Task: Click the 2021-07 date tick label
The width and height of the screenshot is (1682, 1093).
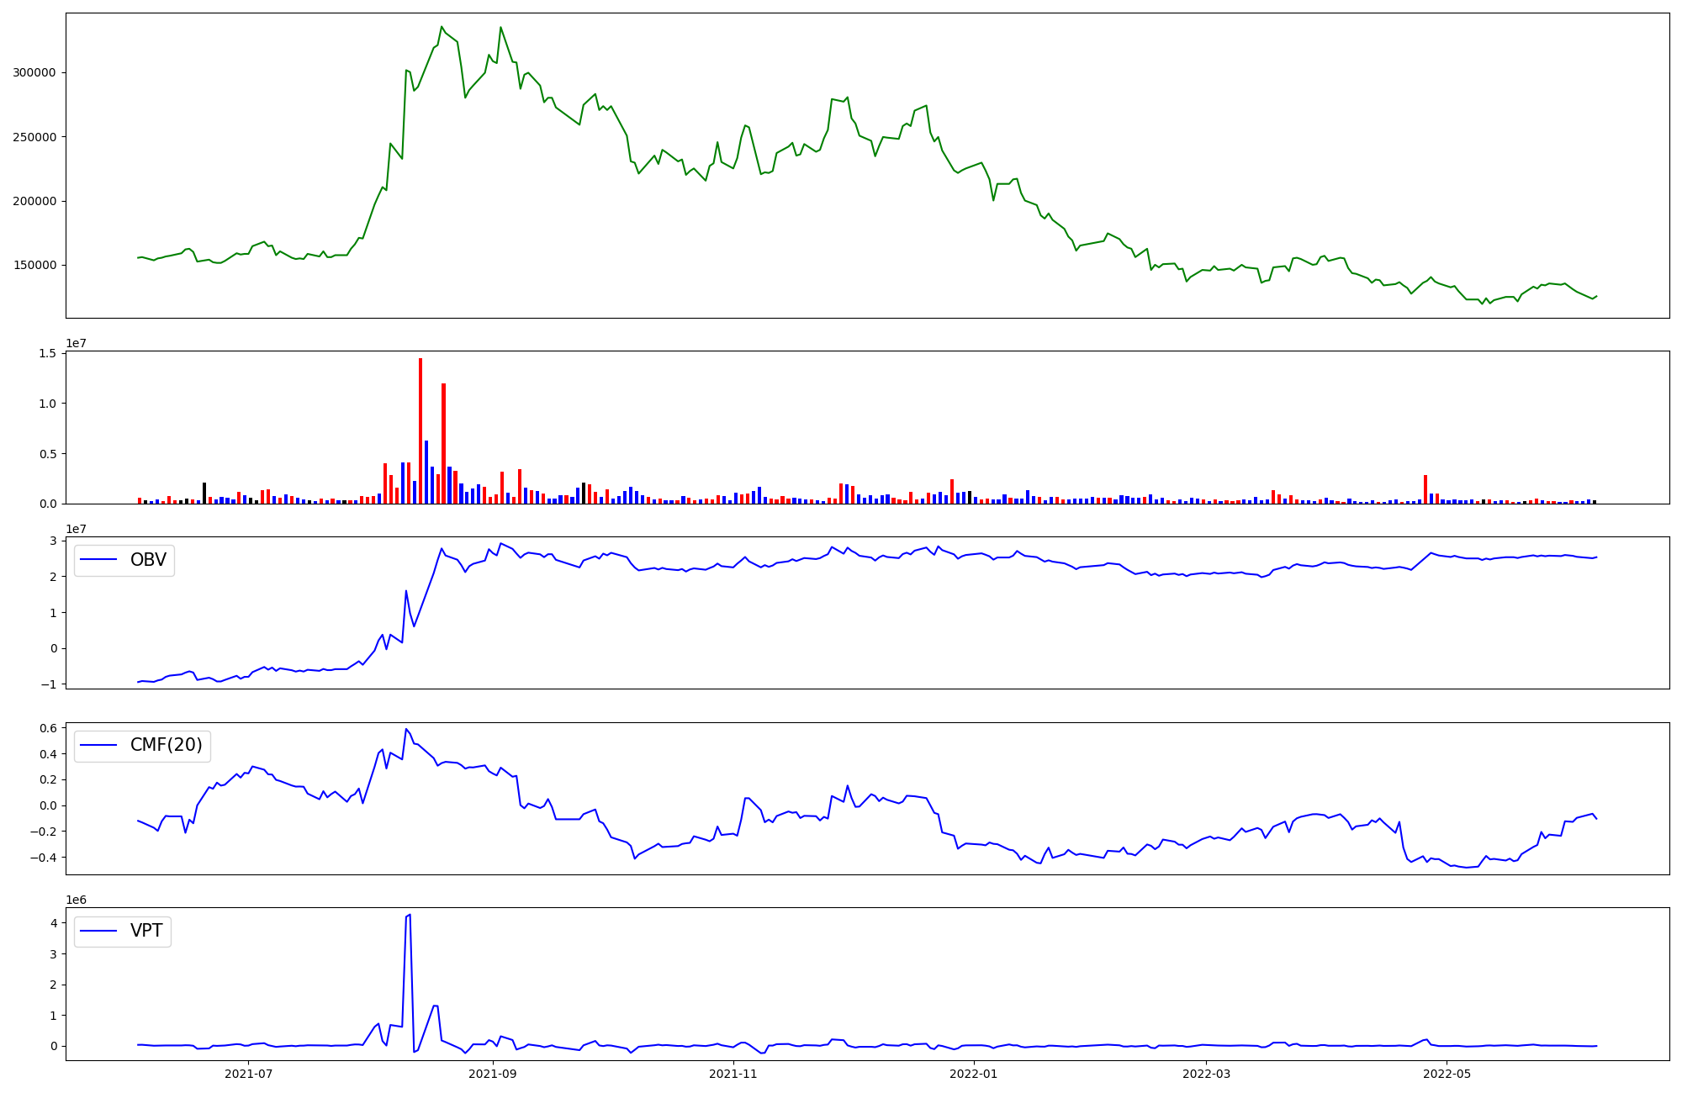Action: pos(249,1074)
